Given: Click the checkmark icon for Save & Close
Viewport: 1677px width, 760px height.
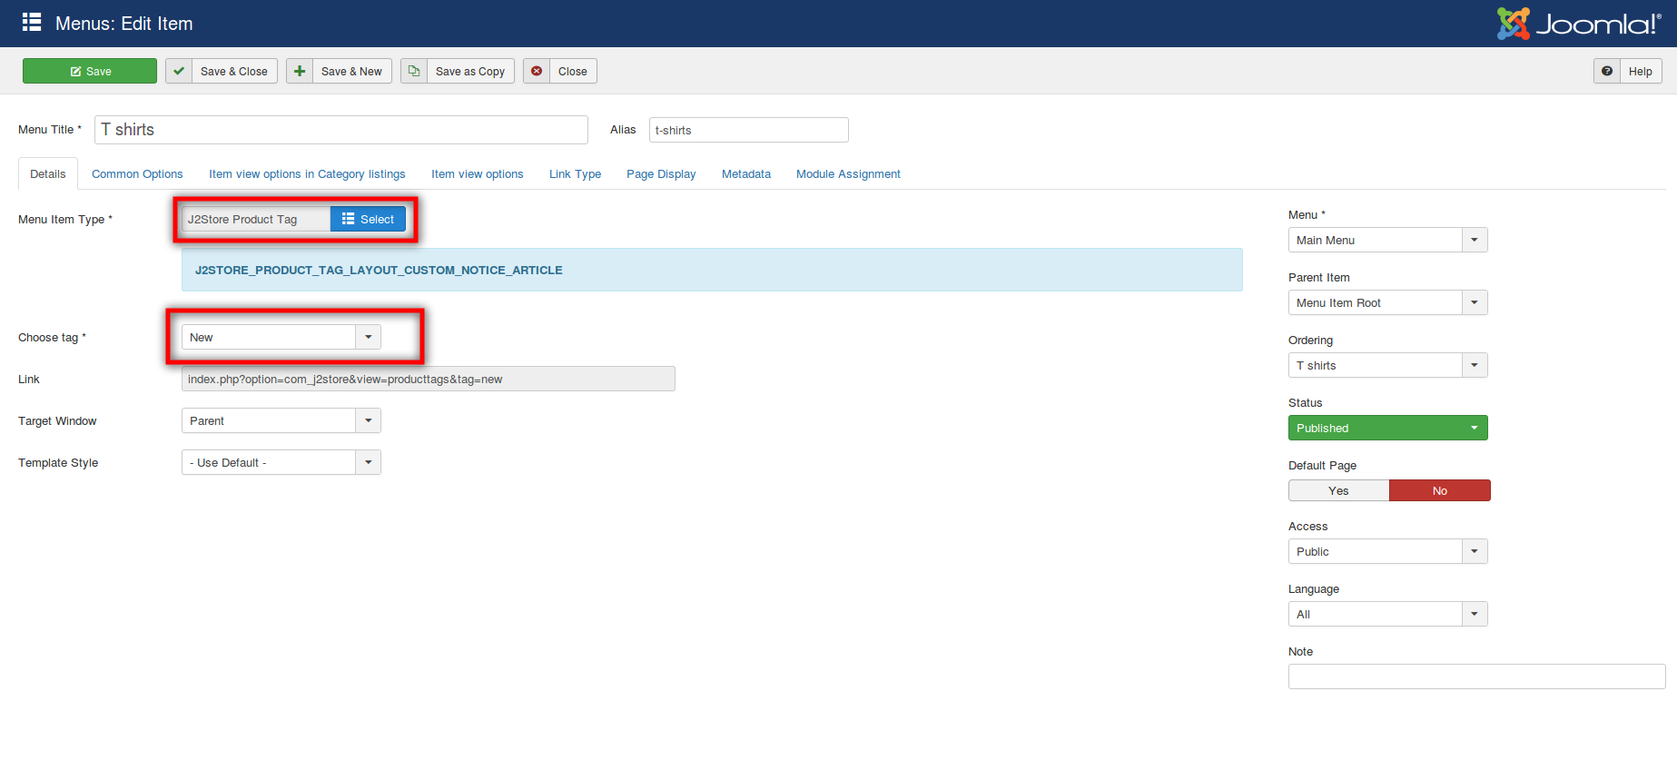Looking at the screenshot, I should pos(179,71).
